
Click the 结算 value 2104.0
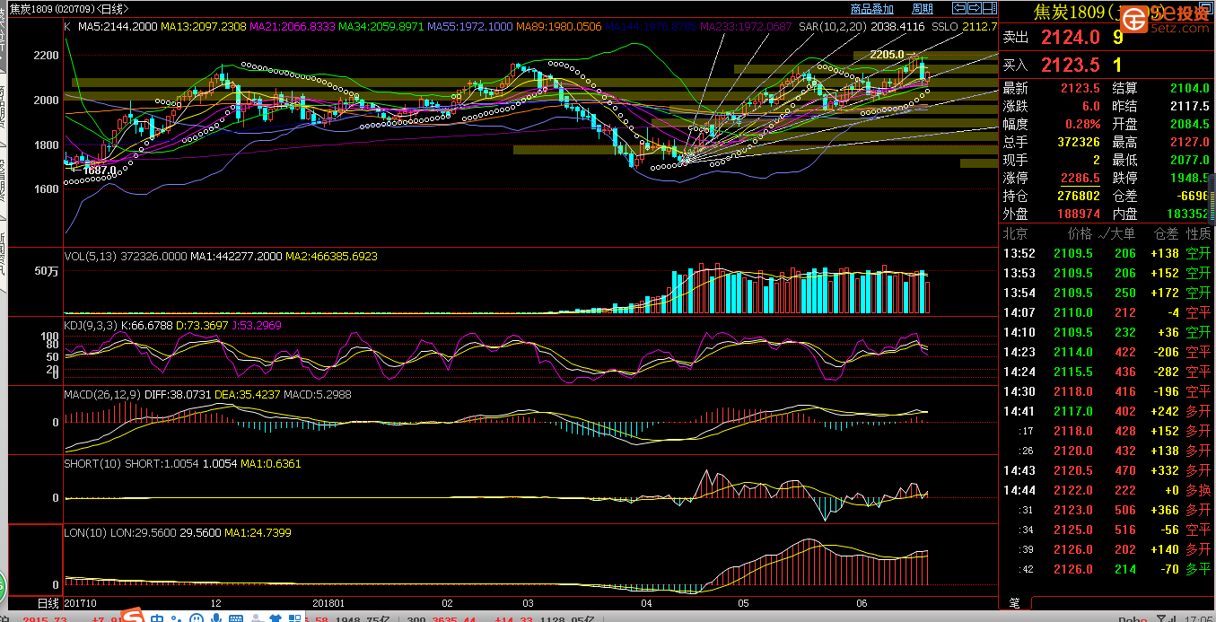coord(1191,88)
